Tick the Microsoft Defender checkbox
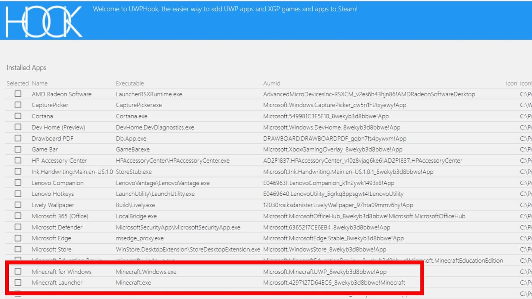 coord(18,227)
